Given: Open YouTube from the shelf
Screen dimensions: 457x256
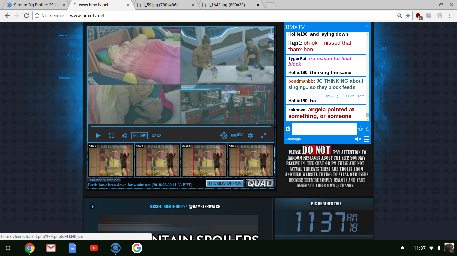Looking at the screenshot, I should (x=94, y=248).
